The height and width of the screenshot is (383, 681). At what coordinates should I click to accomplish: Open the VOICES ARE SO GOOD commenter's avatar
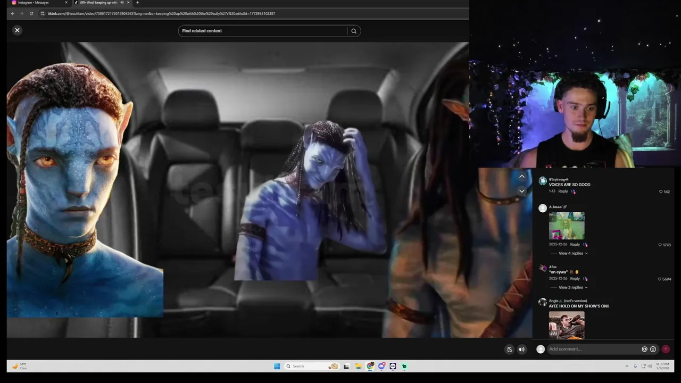pos(543,181)
